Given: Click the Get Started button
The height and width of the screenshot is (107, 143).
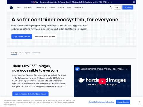Looking at the screenshot, I should tap(128, 7).
